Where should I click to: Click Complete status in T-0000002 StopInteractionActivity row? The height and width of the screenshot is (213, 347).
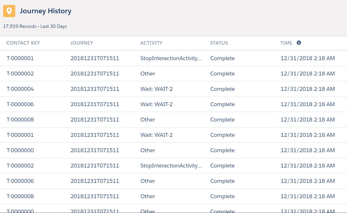coord(222,166)
